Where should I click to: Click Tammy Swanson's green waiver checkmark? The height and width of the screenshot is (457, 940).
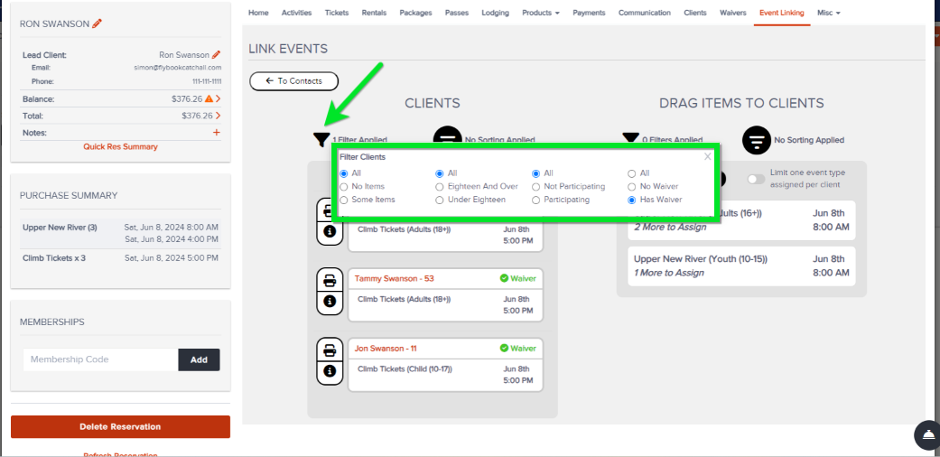pyautogui.click(x=504, y=278)
